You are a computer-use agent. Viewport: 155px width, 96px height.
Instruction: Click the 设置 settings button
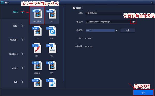(128, 30)
